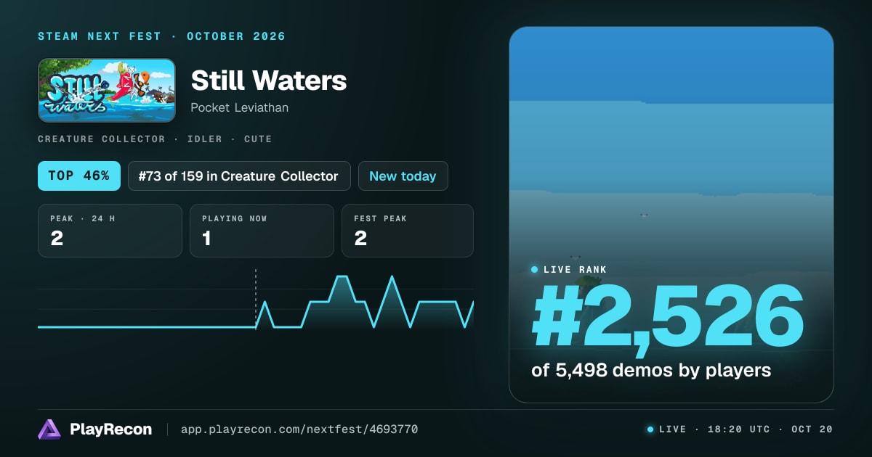Screen dimensions: 872x457
Task: Click the TOP 46% badge
Action: 79,176
